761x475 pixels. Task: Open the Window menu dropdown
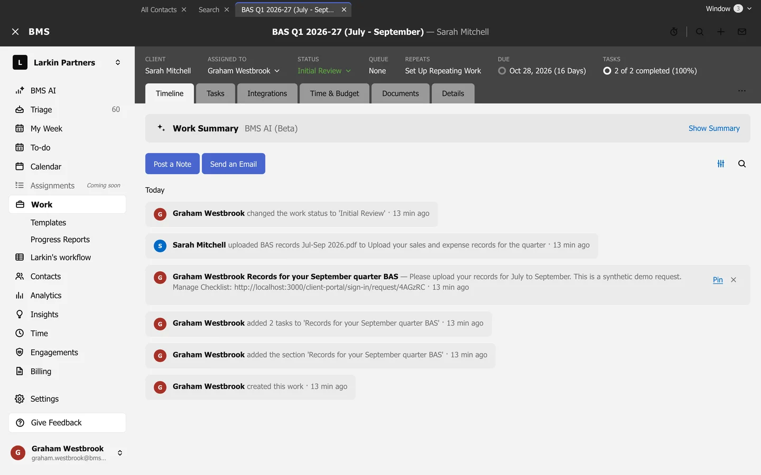pyautogui.click(x=729, y=8)
